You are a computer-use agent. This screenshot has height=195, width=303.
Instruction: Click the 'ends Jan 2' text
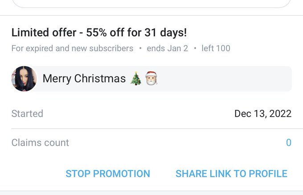tap(168, 48)
